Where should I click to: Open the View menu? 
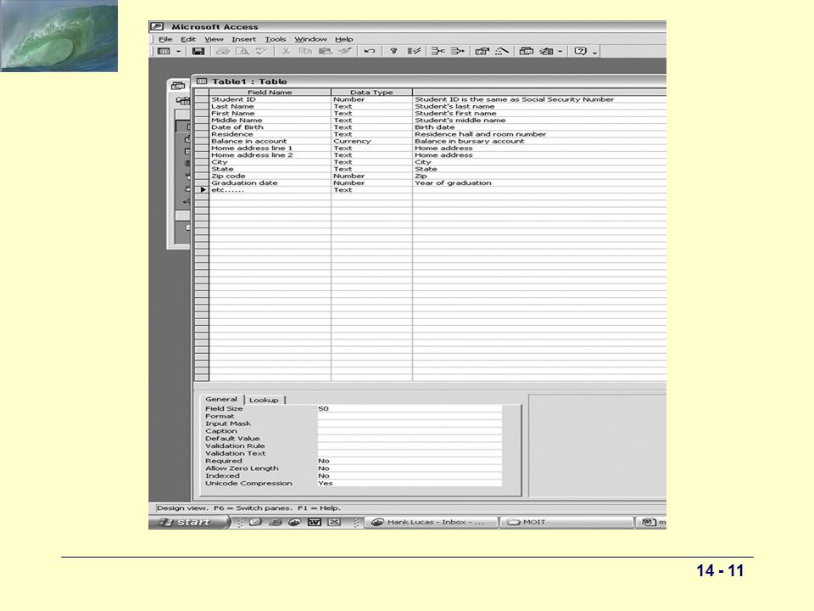(x=214, y=39)
